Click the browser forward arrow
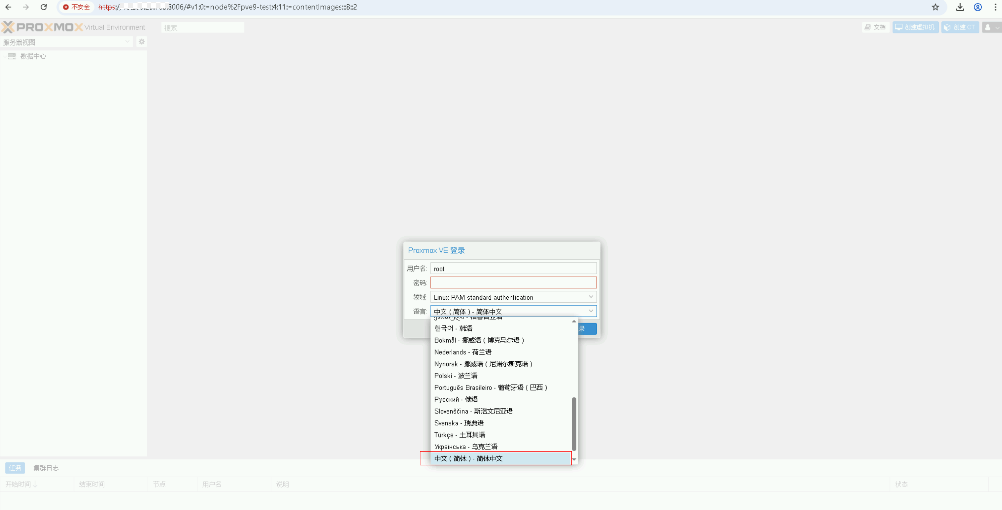This screenshot has height=510, width=1002. pos(26,7)
